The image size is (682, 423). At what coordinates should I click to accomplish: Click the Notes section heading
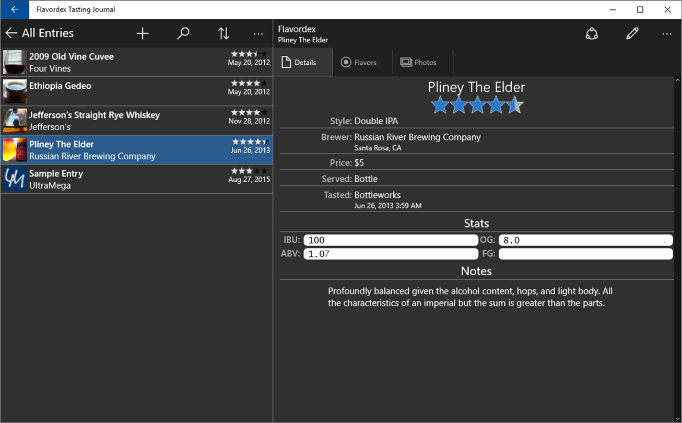click(x=476, y=271)
